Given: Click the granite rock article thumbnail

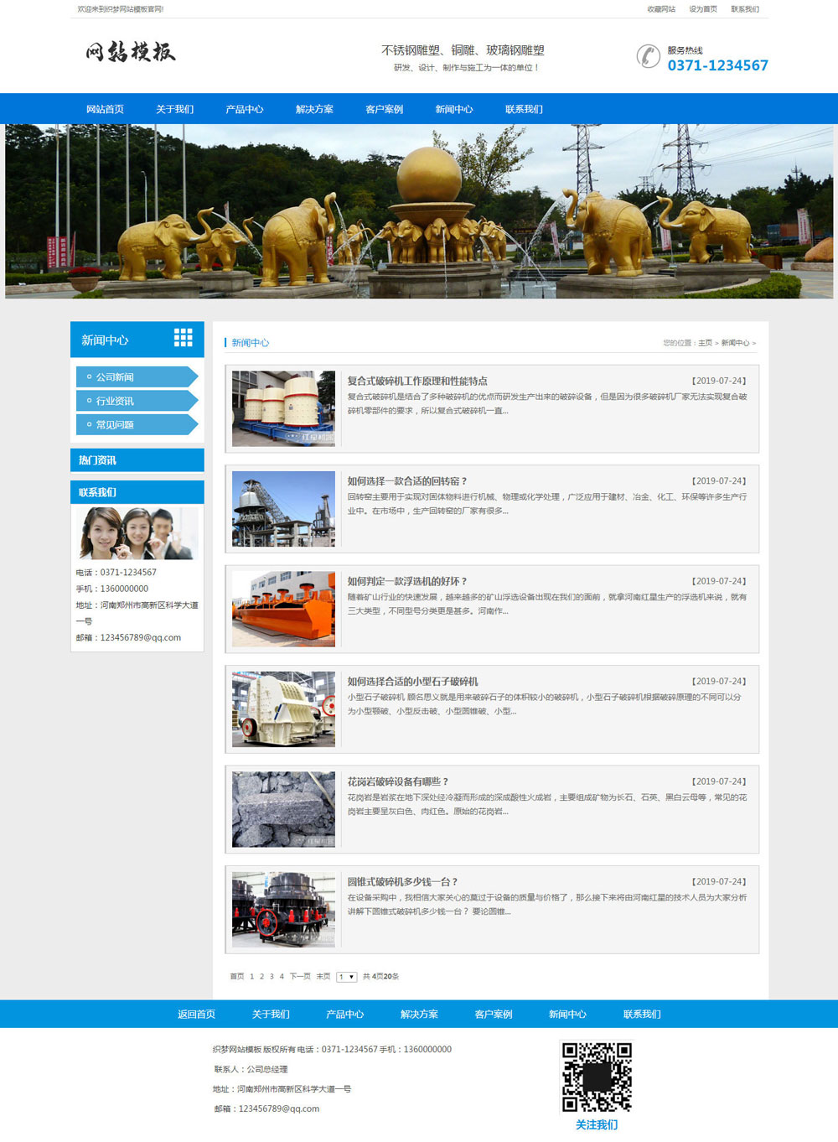Looking at the screenshot, I should point(283,809).
